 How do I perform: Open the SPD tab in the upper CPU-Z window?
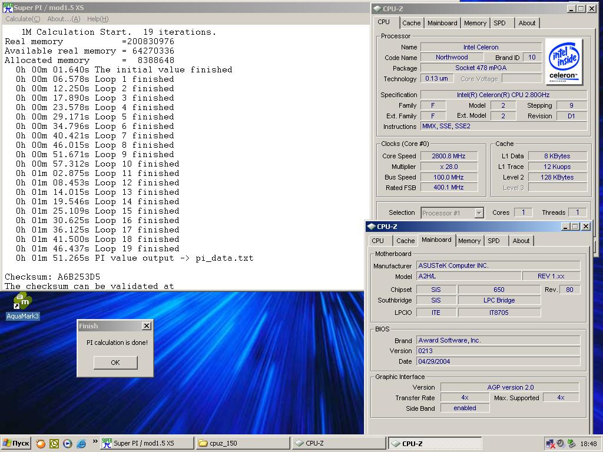pyautogui.click(x=499, y=23)
